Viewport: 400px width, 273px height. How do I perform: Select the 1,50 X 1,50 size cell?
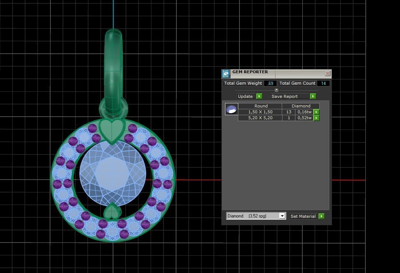tap(260, 112)
